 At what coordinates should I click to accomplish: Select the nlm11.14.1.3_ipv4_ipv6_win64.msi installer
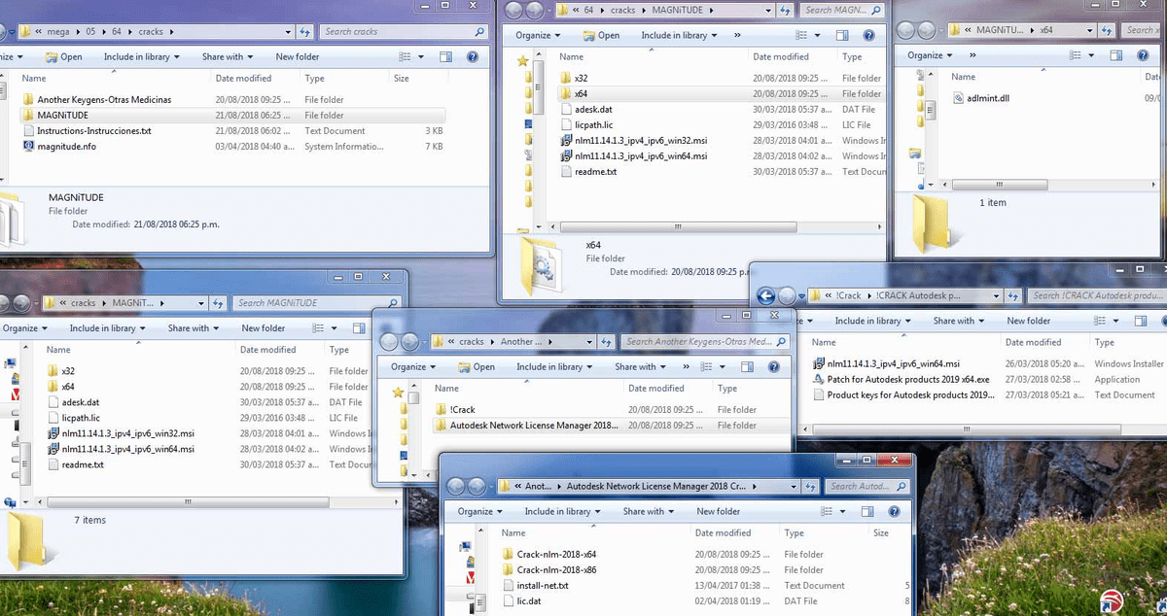coord(644,155)
